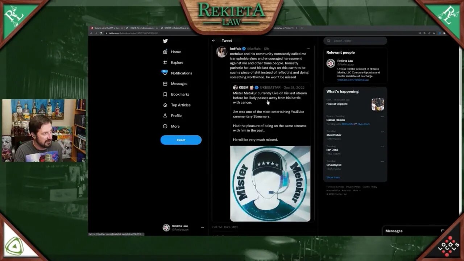
Task: Click the browser address bar URL
Action: click(x=133, y=33)
